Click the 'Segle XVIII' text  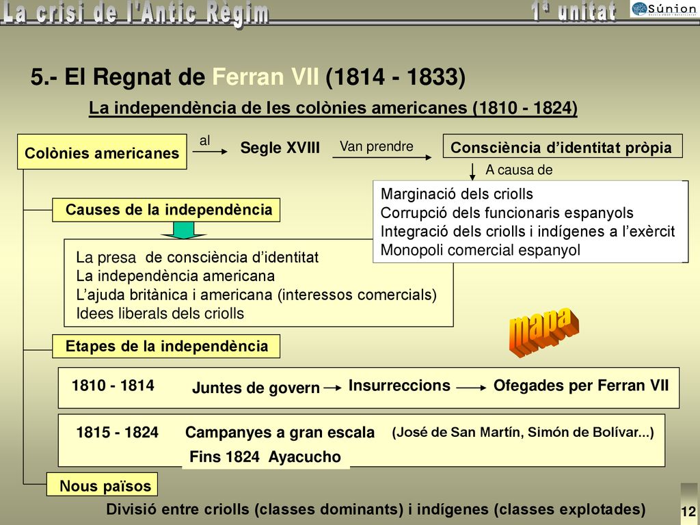[x=280, y=148]
